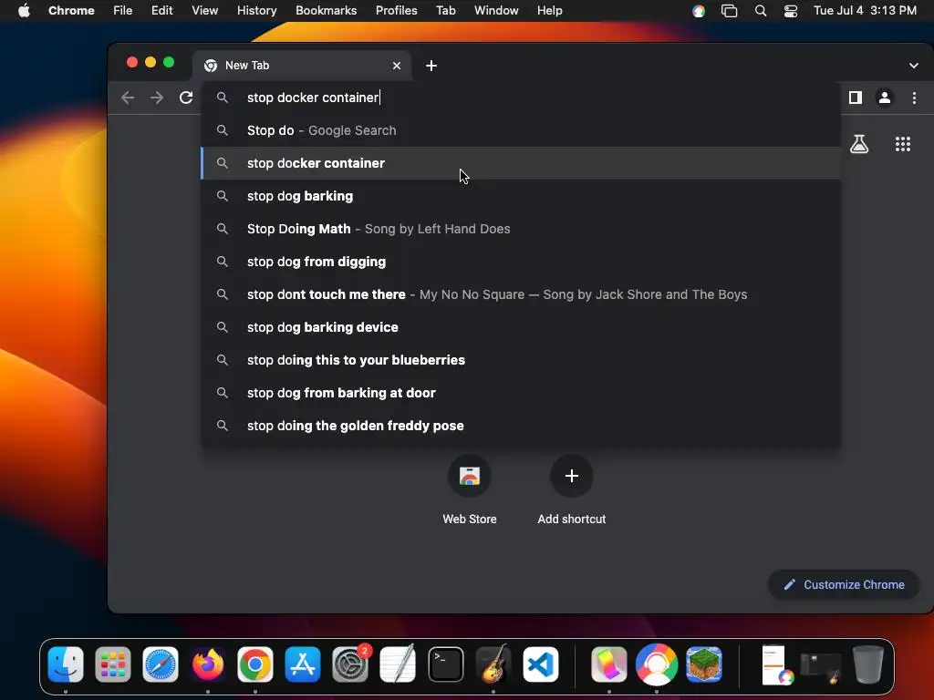Pick the 'stop dog barking' suggestion
Viewport: 934px width, 700px height.
click(x=521, y=196)
